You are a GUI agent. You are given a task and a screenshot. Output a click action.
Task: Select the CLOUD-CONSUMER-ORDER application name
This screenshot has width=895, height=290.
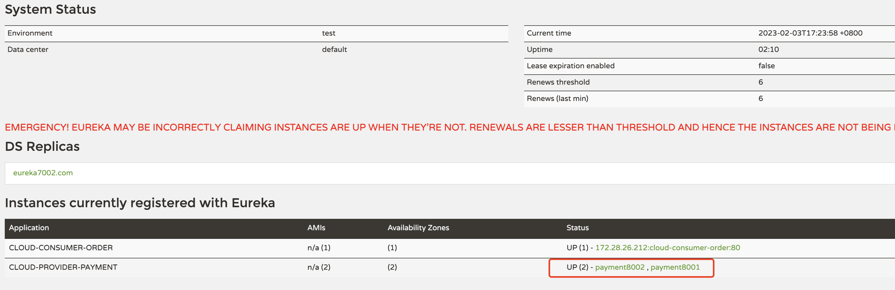coord(61,248)
